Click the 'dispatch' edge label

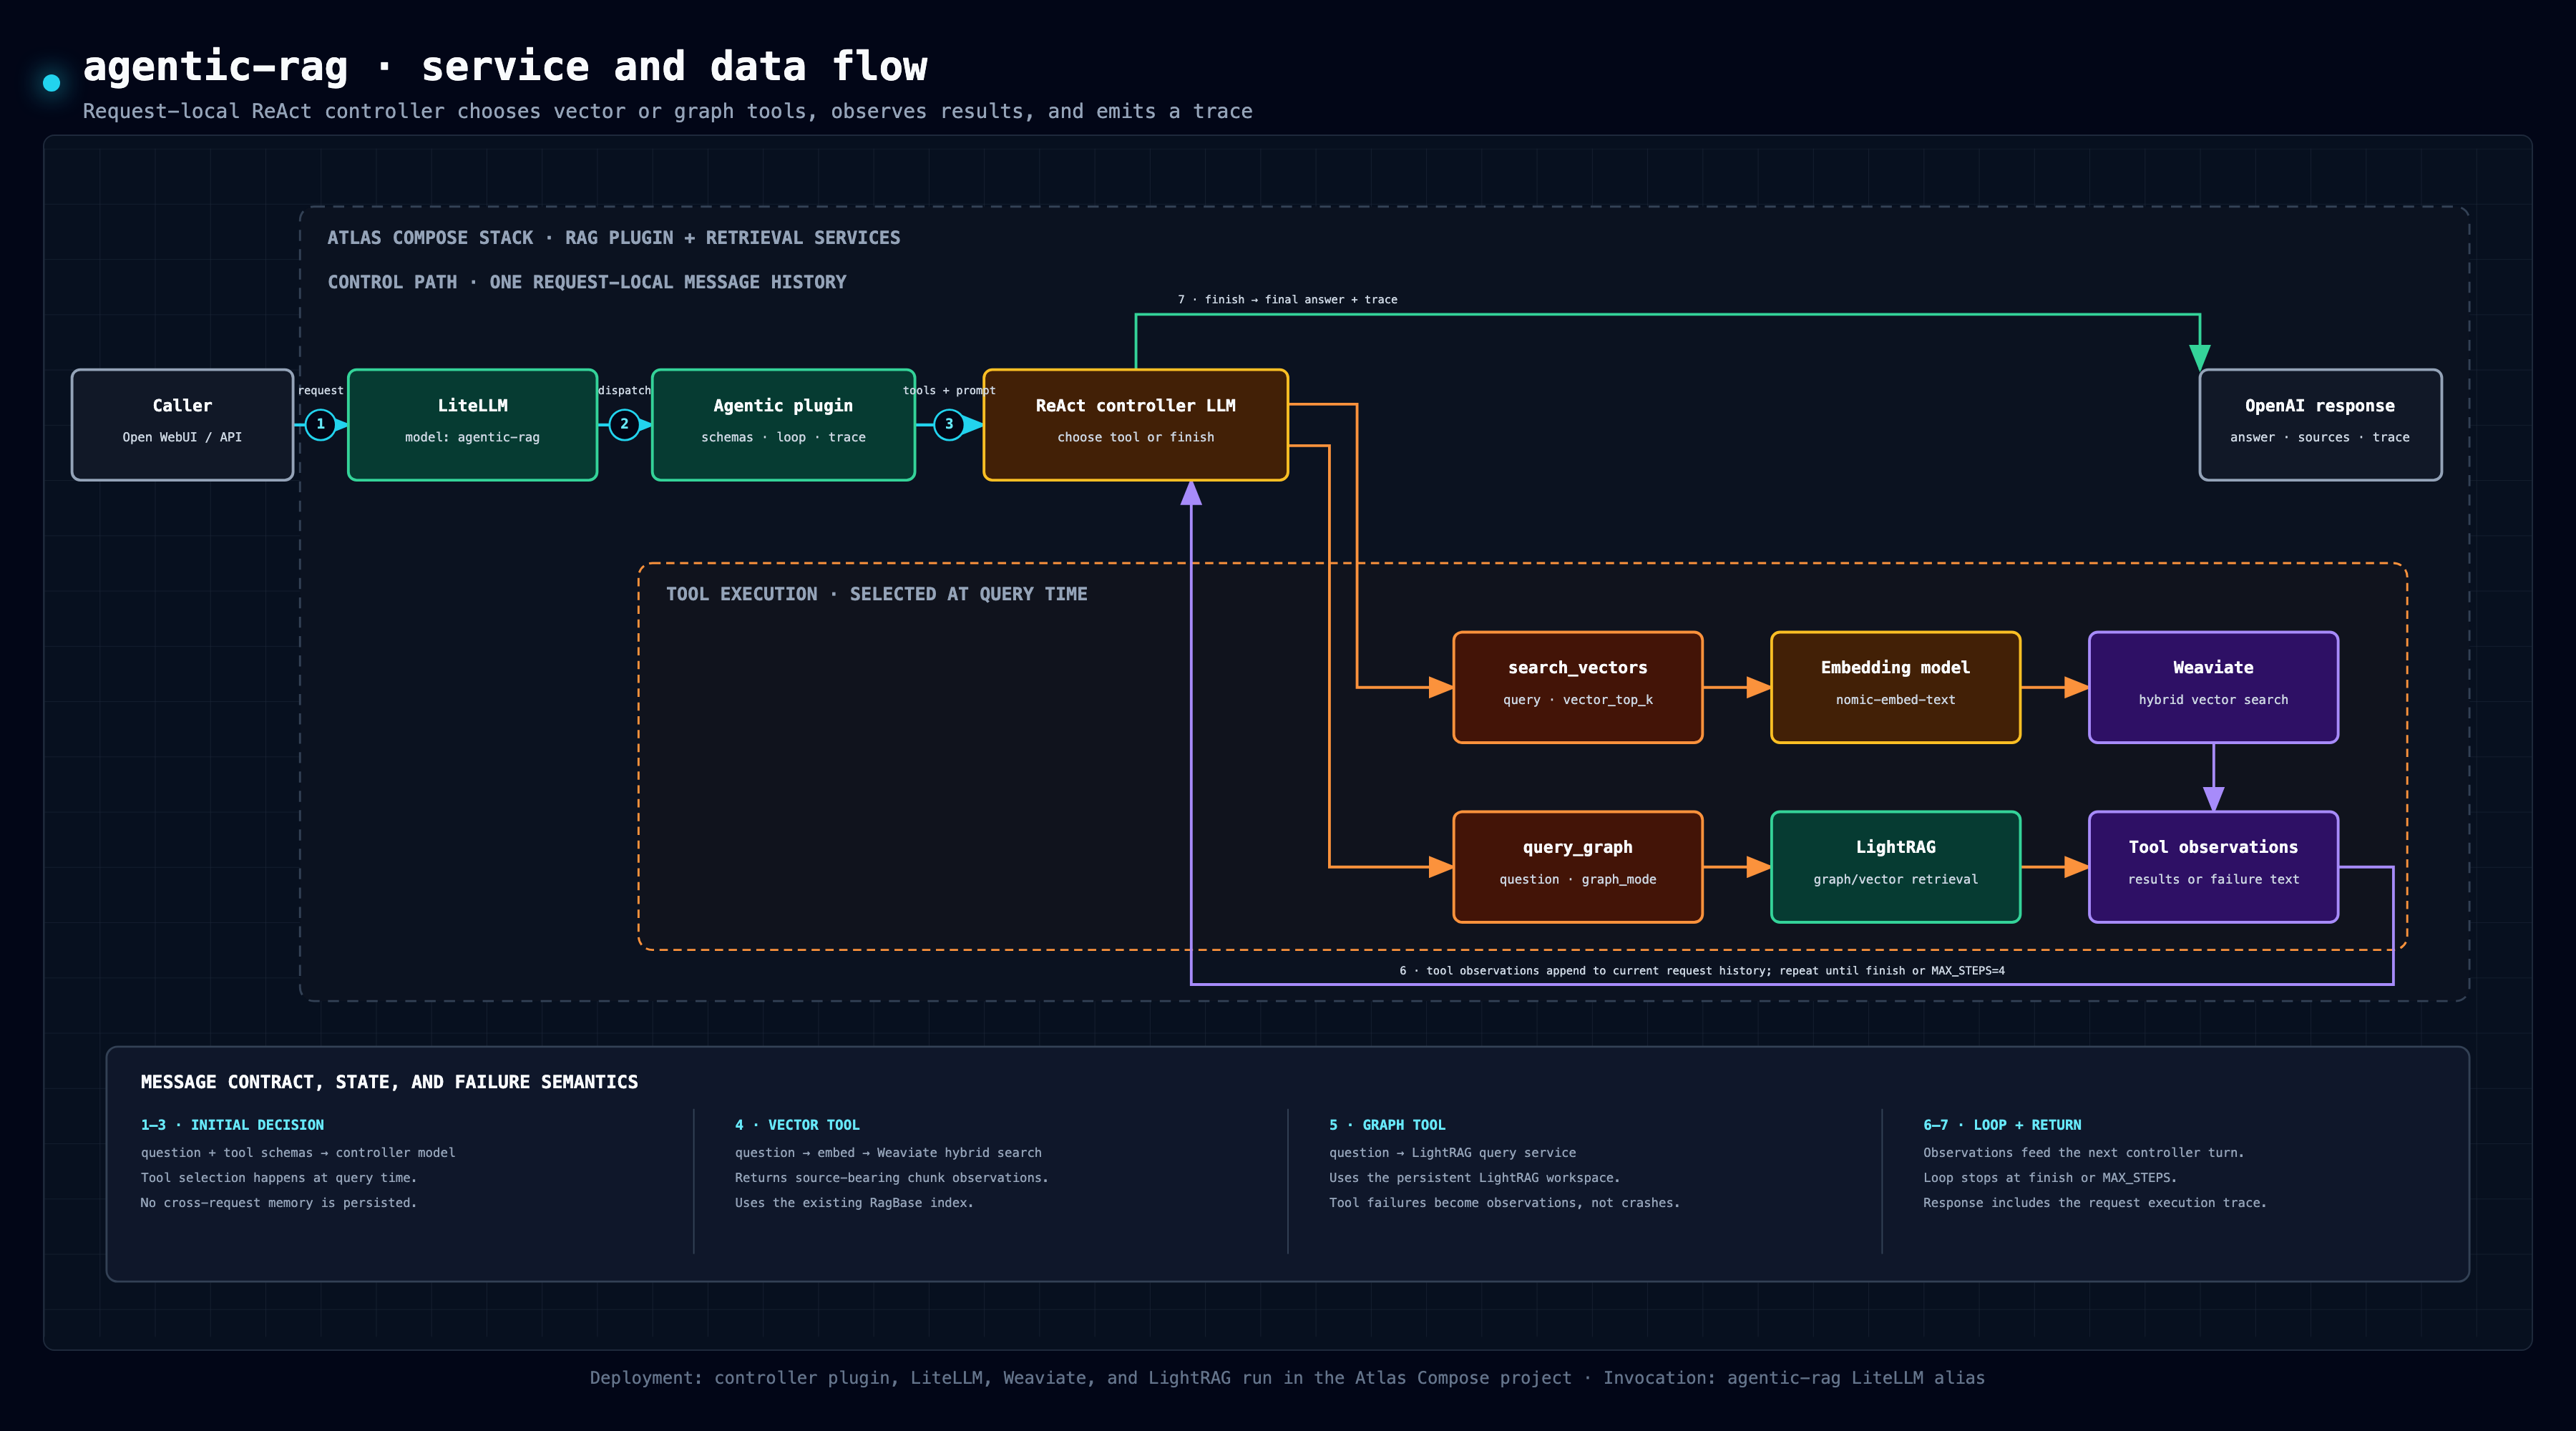click(624, 390)
